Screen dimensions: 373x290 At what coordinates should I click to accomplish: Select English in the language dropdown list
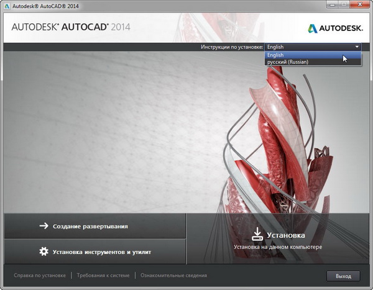[x=313, y=55]
